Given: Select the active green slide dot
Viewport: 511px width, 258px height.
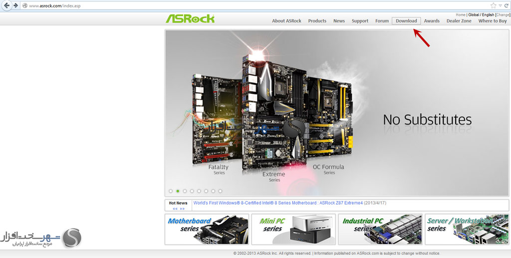Looking at the screenshot, I should 178,191.
